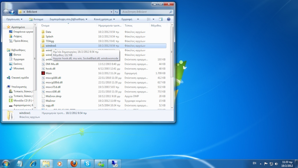Click the file list vertical scrollbar thumb

(172, 52)
